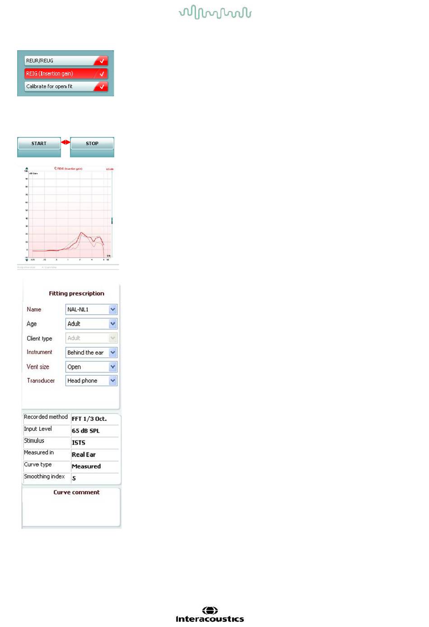Click the Instrument label in red
This screenshot has width=429, height=627.
39,352
